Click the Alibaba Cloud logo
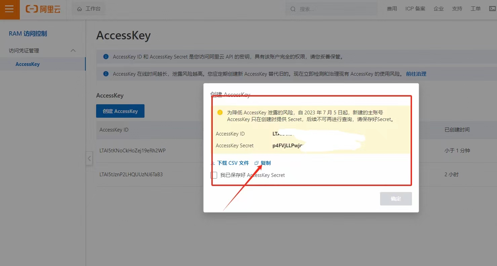 (x=43, y=9)
